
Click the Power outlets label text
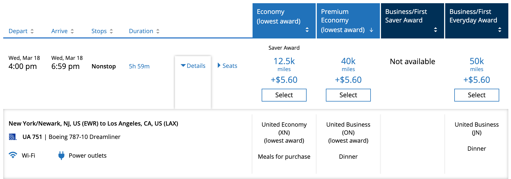pos(88,155)
